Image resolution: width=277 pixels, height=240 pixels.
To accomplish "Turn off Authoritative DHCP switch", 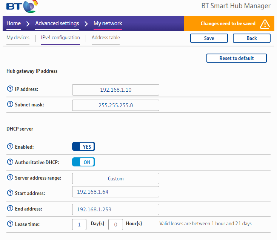I will click(x=83, y=162).
